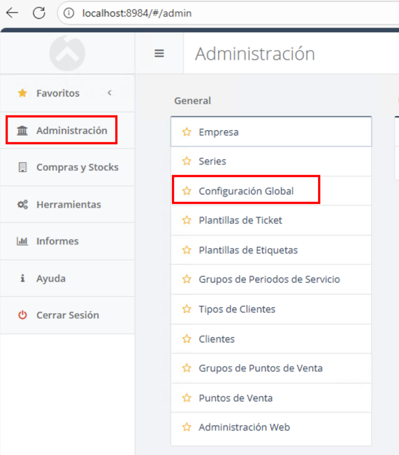Click the hamburger menu icon
399x455 pixels.
pos(159,53)
